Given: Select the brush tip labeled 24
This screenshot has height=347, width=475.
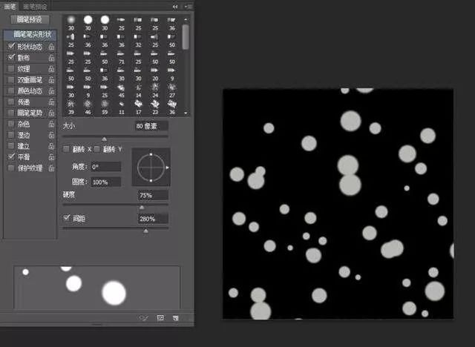Looking at the screenshot, I should click(155, 90).
